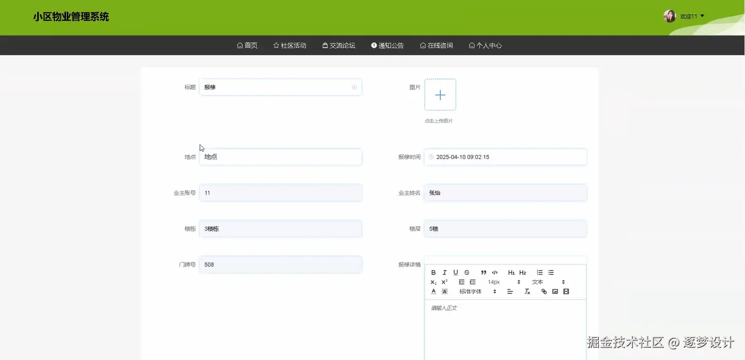Apply subscript formatting

coord(433,282)
